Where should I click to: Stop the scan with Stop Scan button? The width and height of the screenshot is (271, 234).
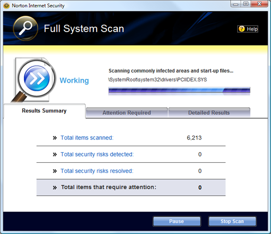click(x=232, y=221)
